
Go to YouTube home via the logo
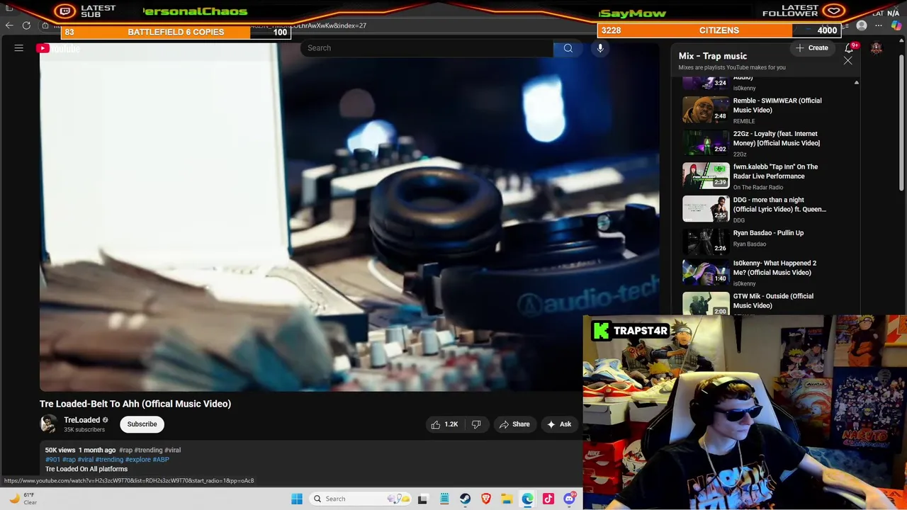tap(59, 48)
